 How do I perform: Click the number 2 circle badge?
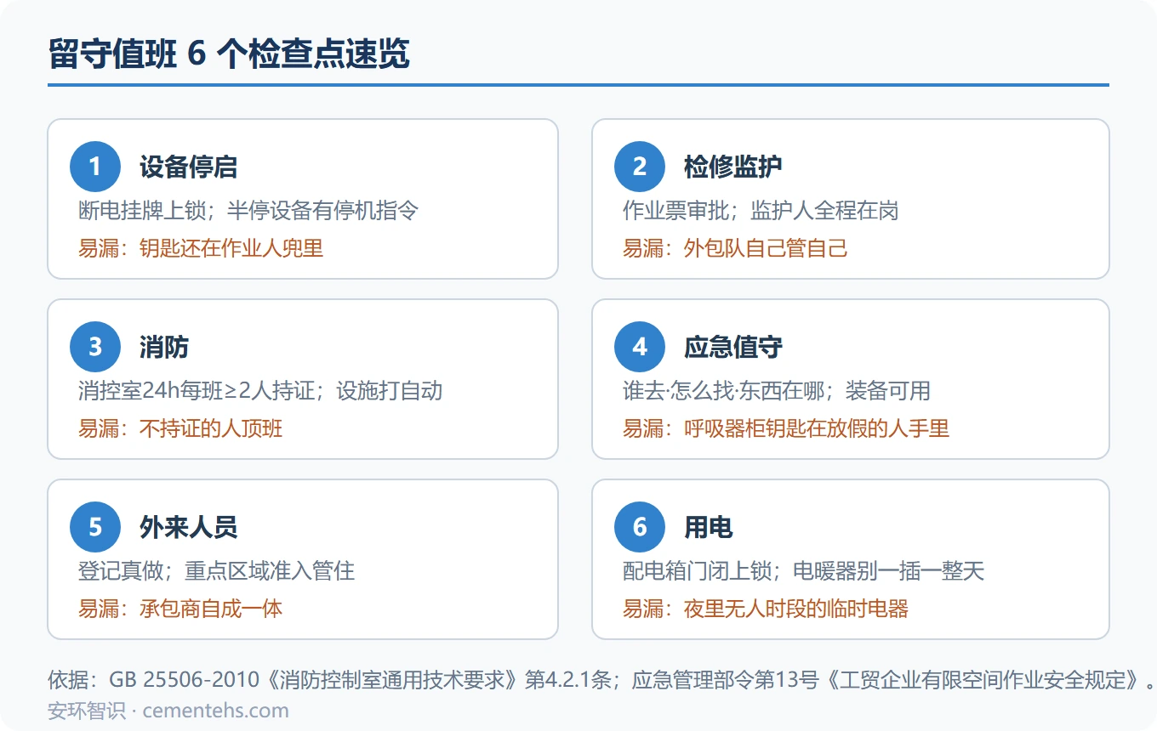click(x=640, y=167)
